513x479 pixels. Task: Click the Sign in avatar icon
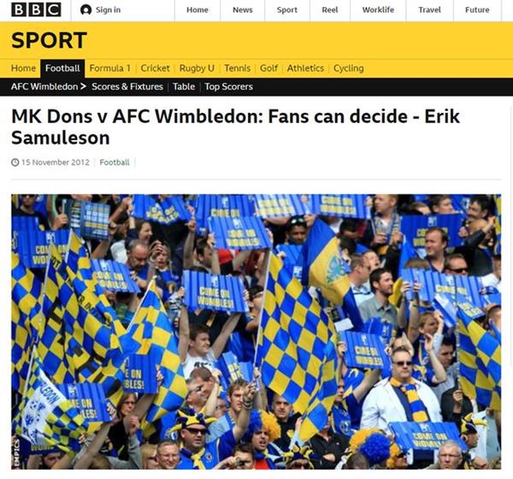pos(85,10)
